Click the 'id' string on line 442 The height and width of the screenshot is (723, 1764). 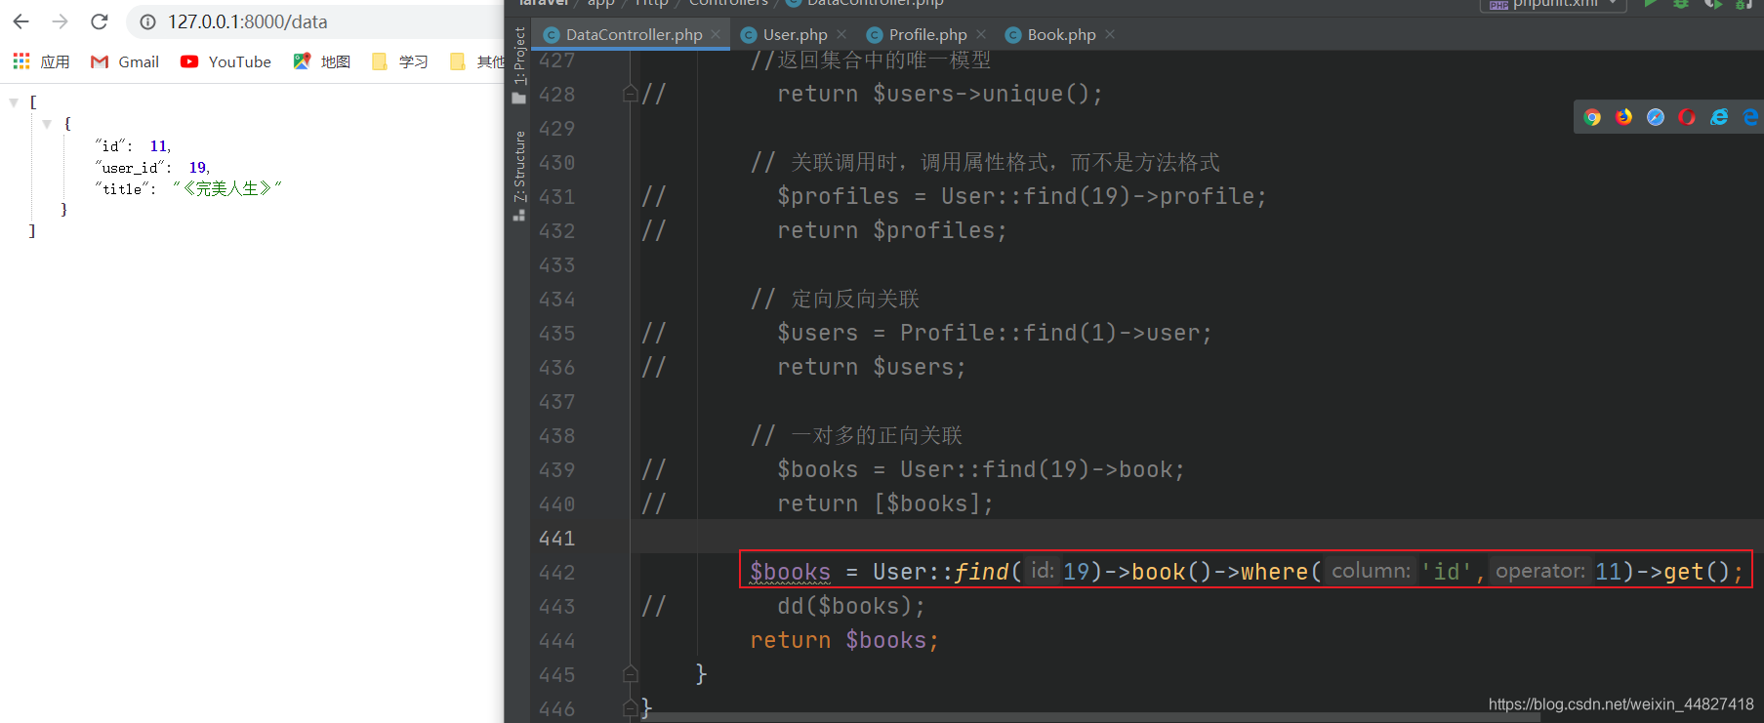[x=1447, y=572]
